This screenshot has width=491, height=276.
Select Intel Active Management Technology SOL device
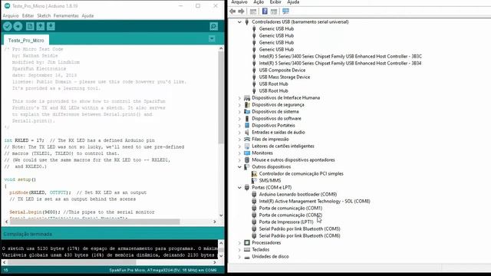point(315,201)
